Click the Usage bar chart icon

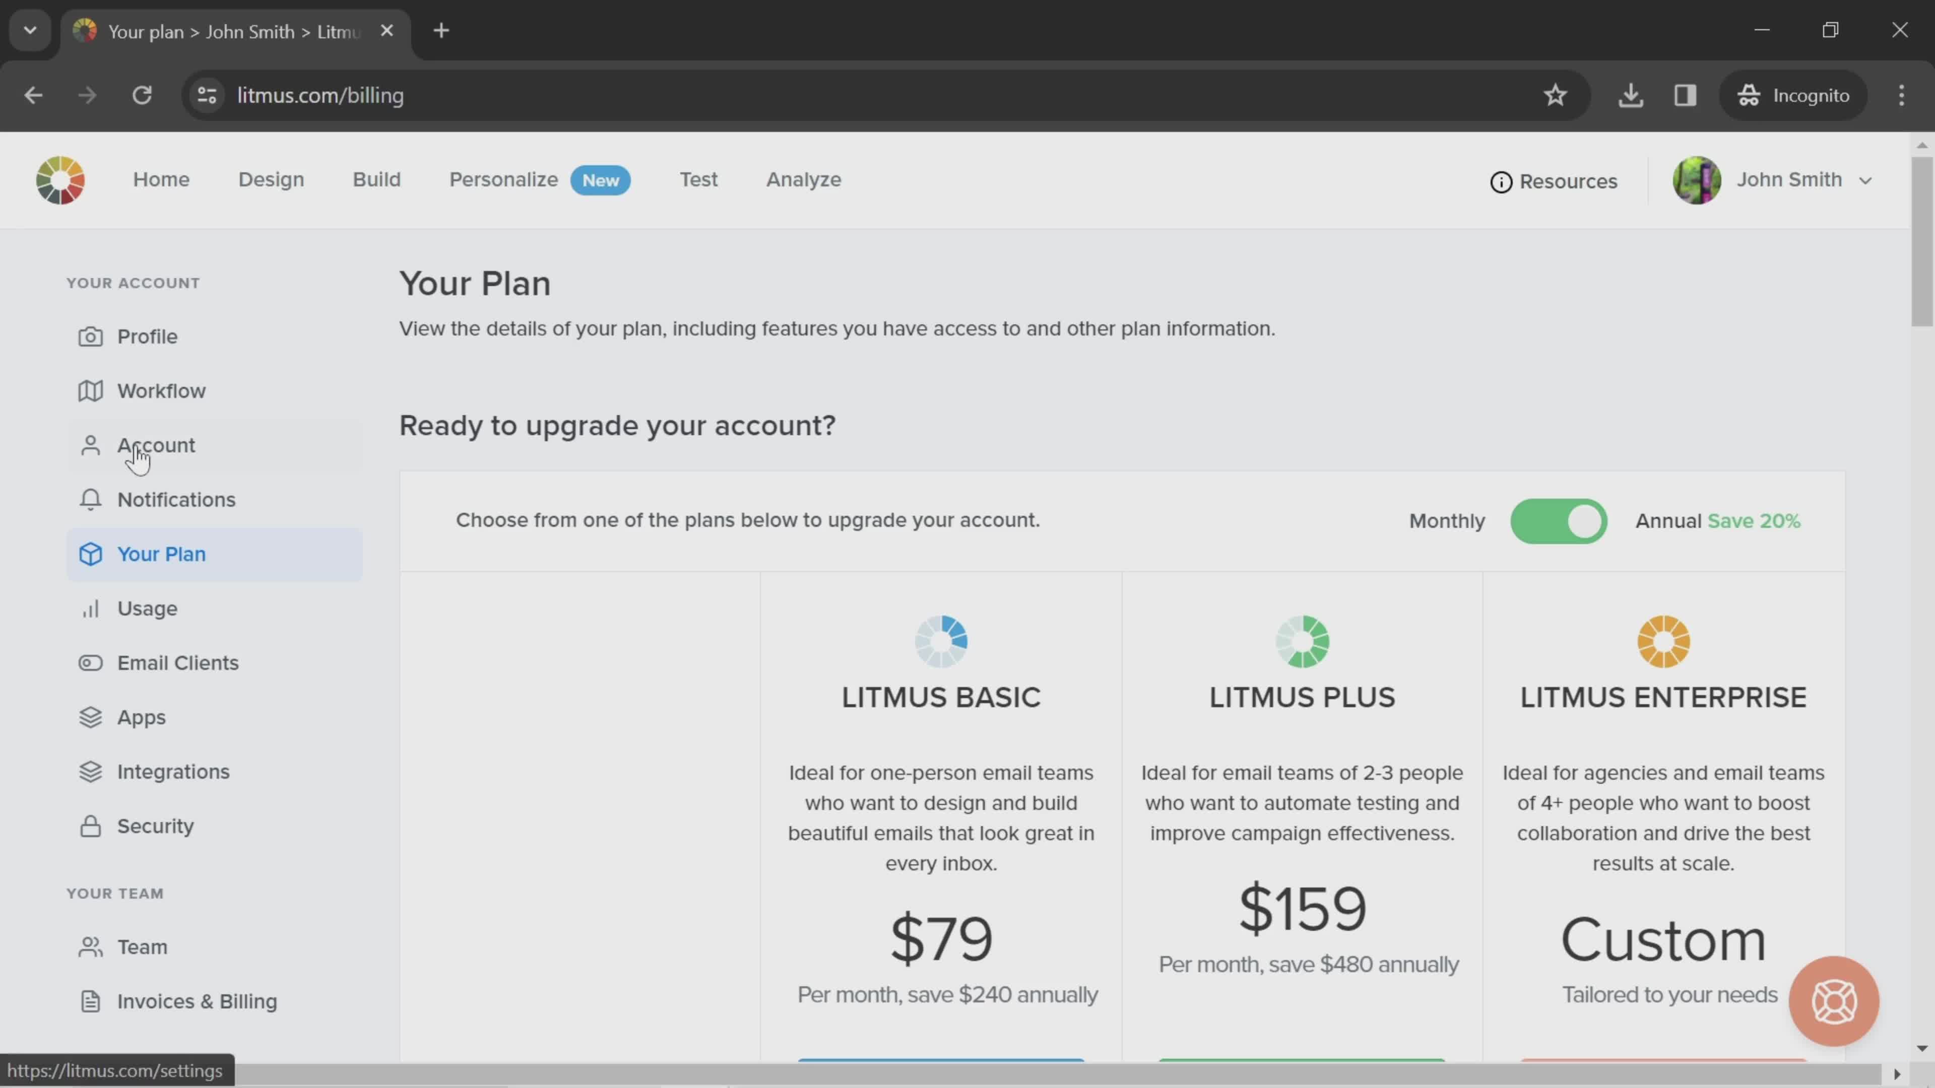[x=90, y=609]
